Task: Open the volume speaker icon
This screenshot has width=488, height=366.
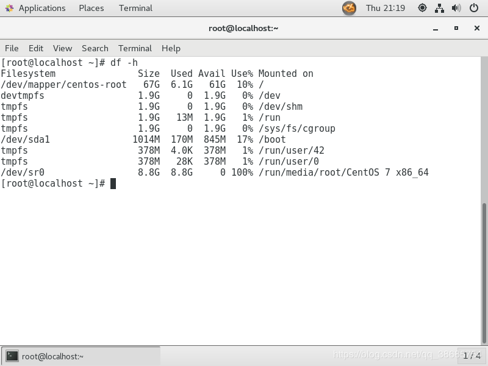Action: tap(456, 8)
